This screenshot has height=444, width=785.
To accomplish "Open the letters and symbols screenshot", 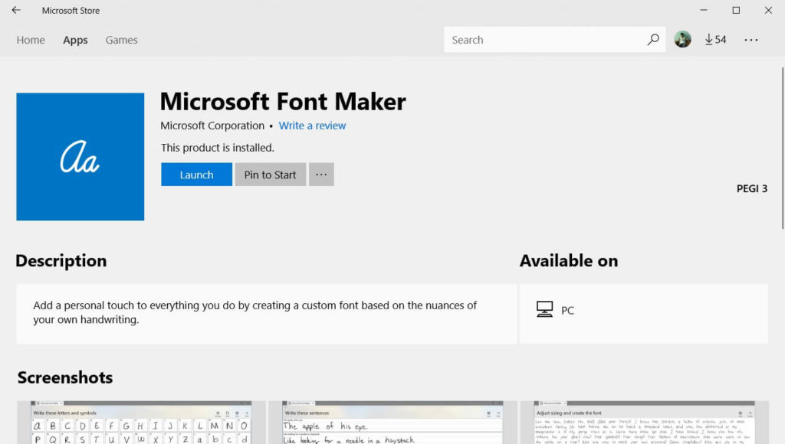I will [x=141, y=423].
